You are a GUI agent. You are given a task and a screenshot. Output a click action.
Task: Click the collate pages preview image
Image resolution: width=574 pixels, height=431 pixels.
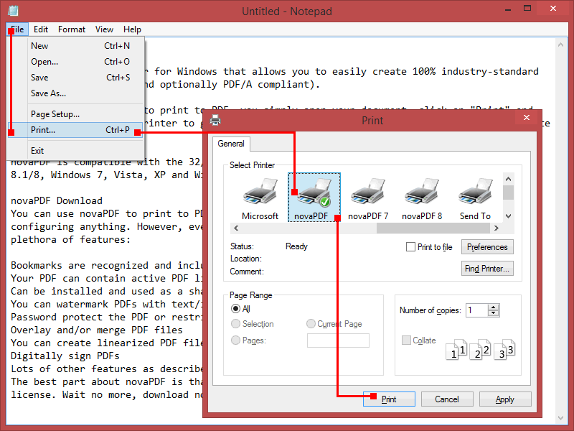[x=480, y=349]
